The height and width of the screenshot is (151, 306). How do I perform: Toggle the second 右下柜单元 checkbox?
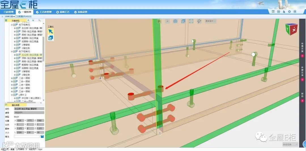[x=14, y=51]
